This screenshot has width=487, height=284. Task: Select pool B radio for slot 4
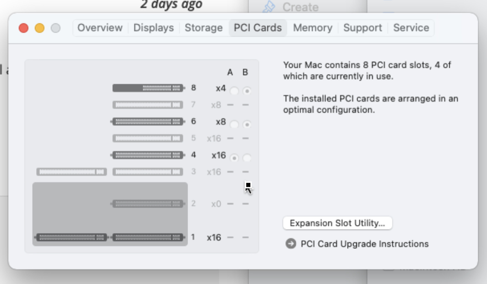[247, 158]
